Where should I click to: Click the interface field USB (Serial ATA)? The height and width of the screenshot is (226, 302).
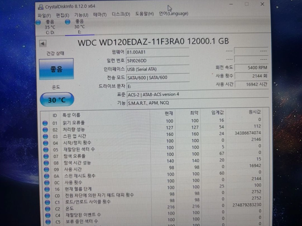(158, 69)
